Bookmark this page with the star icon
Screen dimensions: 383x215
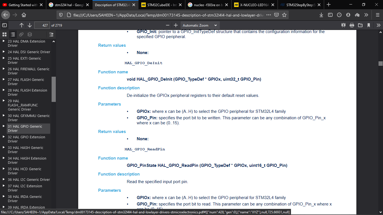(284, 15)
